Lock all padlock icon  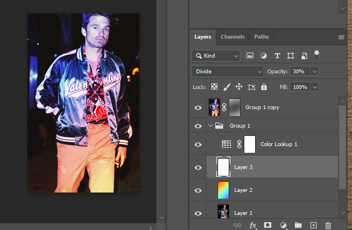264,87
